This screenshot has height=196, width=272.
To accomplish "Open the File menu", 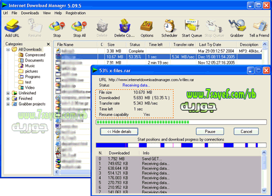I will [x=14, y=13].
